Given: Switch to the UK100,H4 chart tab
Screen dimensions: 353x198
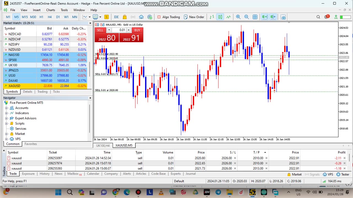Looking at the screenshot, I should (103, 145).
